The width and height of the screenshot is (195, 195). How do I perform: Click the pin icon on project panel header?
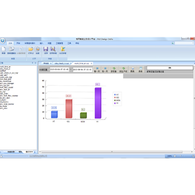32,63
